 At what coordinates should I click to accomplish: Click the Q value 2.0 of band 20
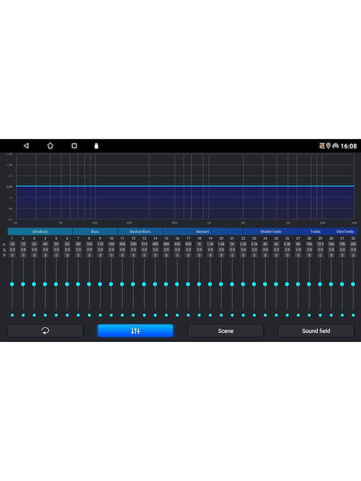point(221,250)
